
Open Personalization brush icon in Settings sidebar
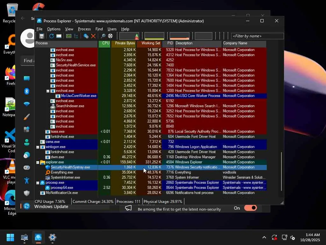[x=27, y=117]
